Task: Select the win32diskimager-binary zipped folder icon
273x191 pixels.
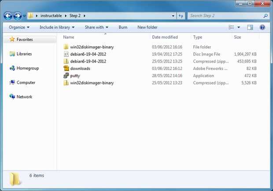Action: 66,83
